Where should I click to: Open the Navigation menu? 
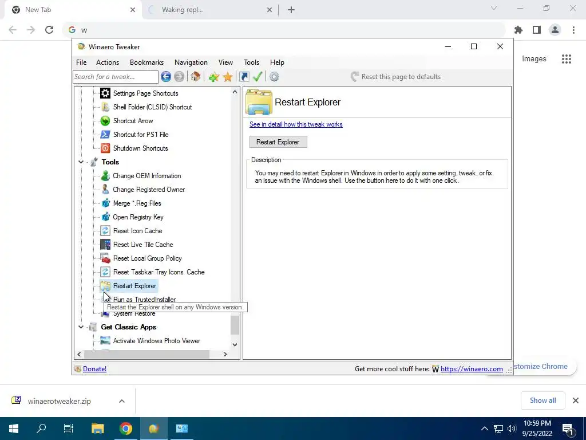191,62
